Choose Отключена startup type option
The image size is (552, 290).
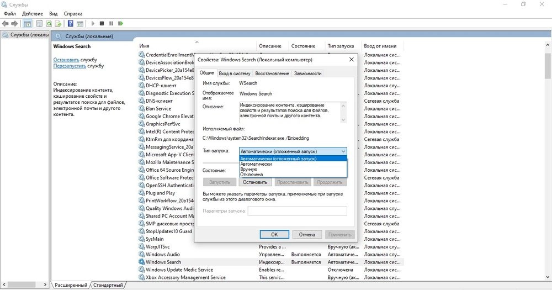click(293, 175)
